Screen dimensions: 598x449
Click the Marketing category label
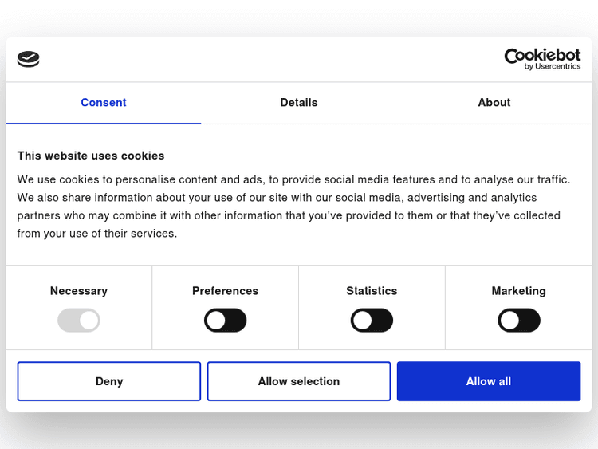click(x=519, y=291)
